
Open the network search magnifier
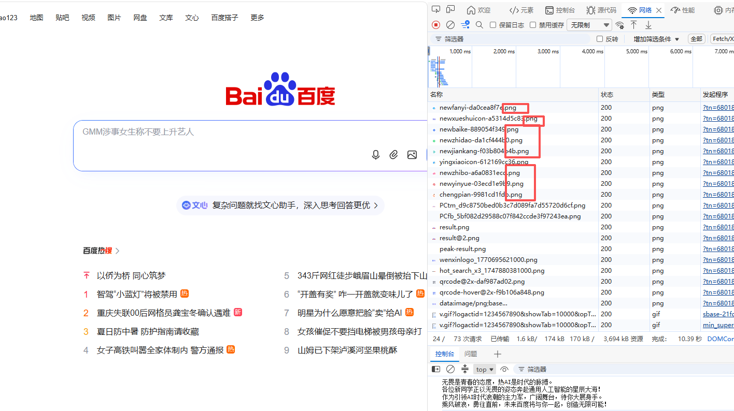click(x=479, y=25)
